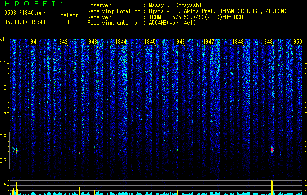The height and width of the screenshot is (195, 307).
Task: Click the date stamp 05.08.17 19:40
Action: [x=25, y=22]
